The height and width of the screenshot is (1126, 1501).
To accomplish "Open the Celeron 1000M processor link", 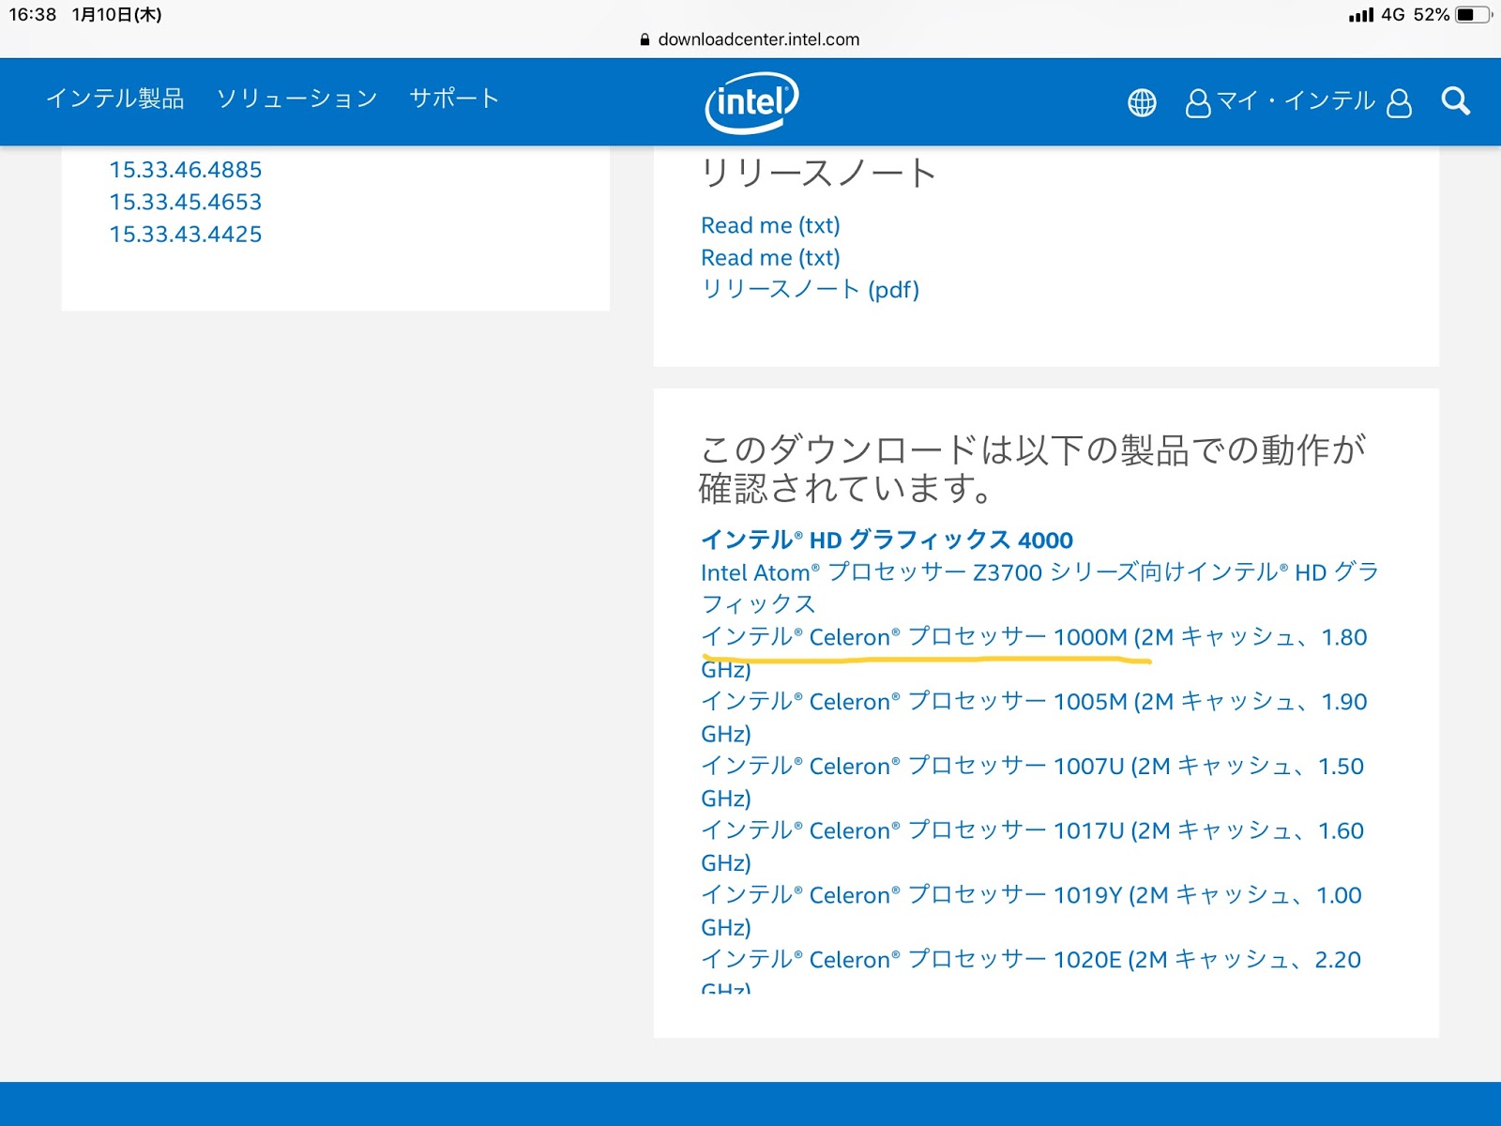I will click(x=1034, y=652).
